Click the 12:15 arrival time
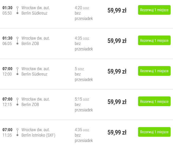 click(x=7, y=105)
